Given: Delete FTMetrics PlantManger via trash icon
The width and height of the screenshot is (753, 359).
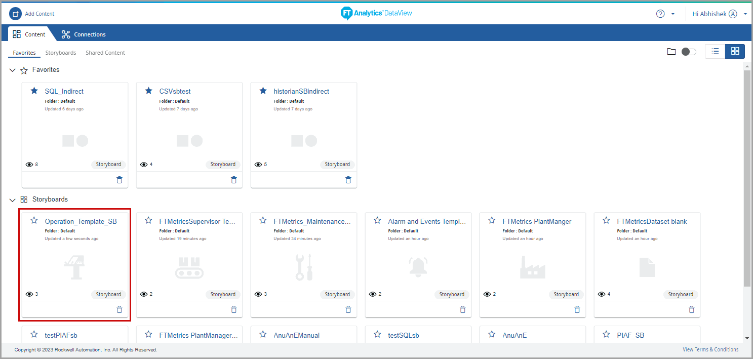Looking at the screenshot, I should click(577, 309).
